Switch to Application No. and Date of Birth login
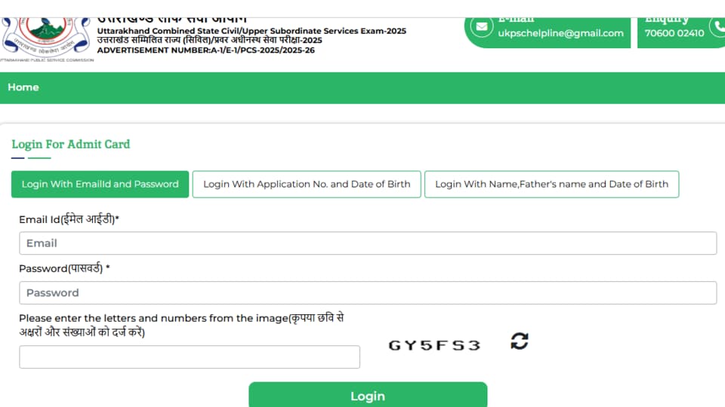Image resolution: width=725 pixels, height=407 pixels. click(307, 184)
